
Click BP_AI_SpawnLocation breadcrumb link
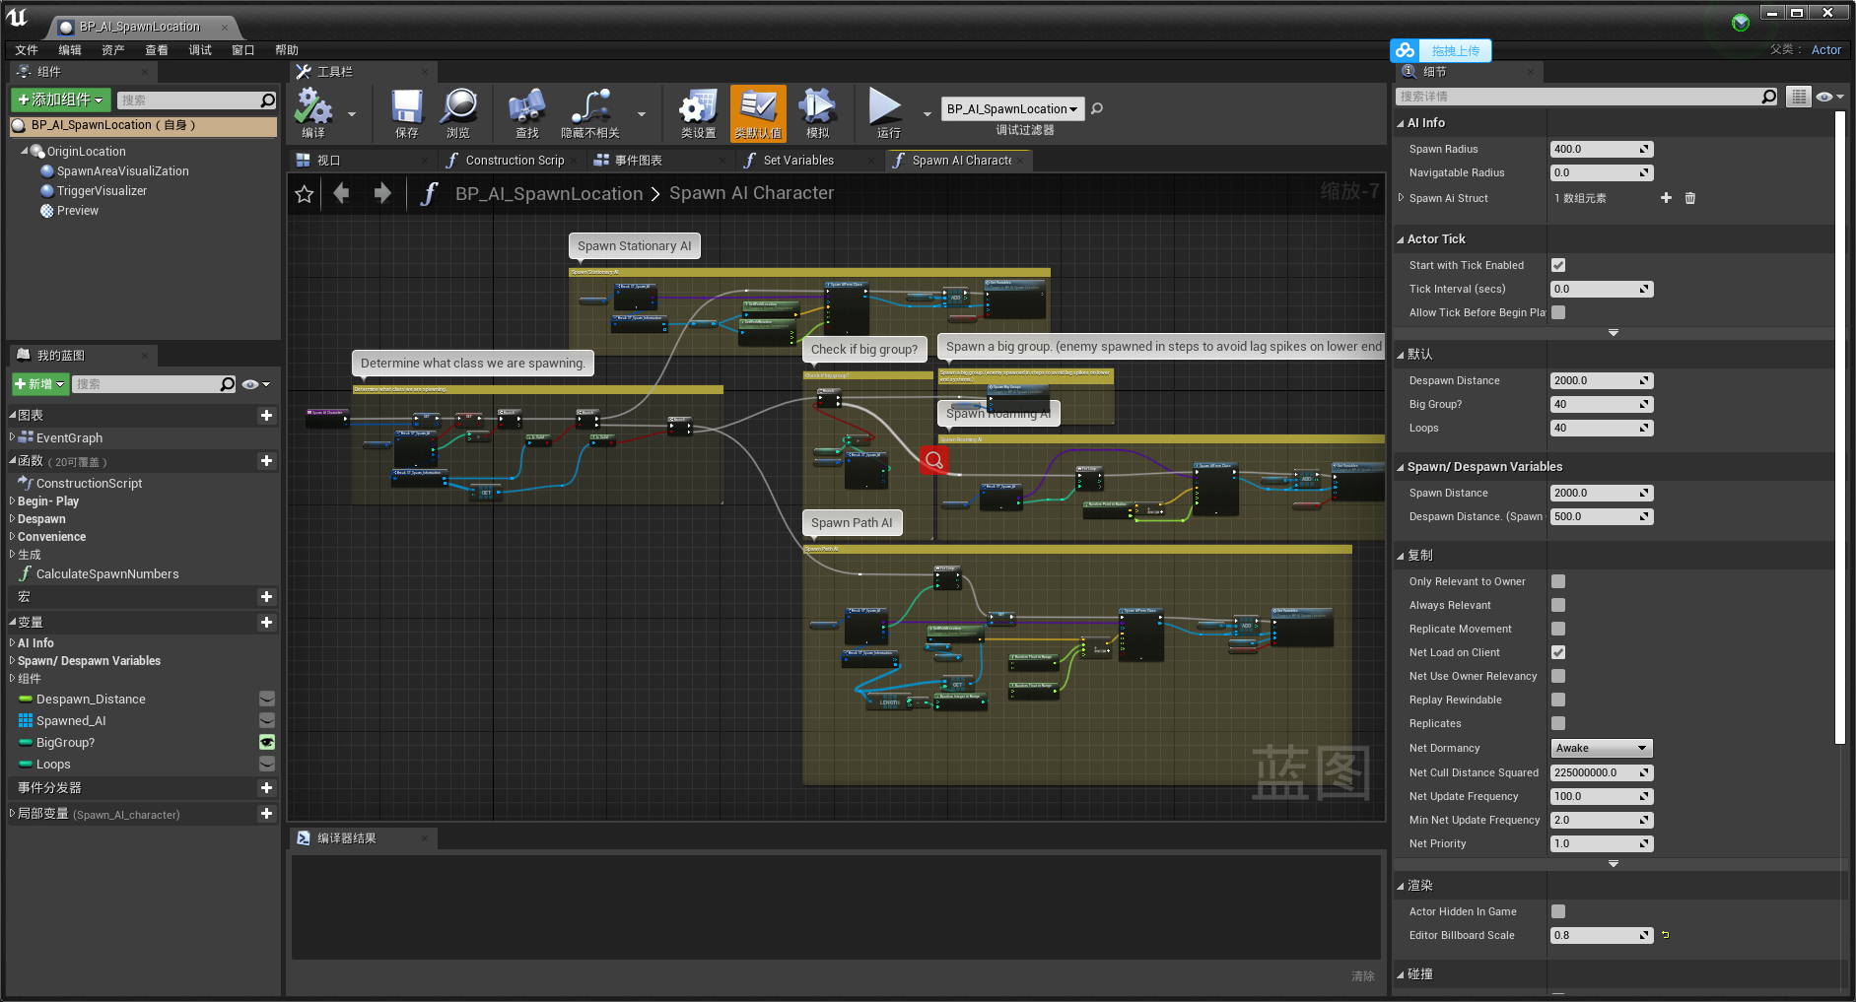pos(549,194)
